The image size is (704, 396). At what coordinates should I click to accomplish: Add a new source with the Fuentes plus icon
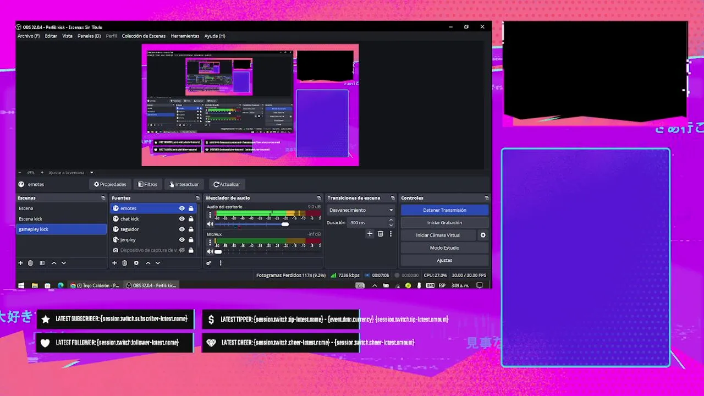(114, 263)
